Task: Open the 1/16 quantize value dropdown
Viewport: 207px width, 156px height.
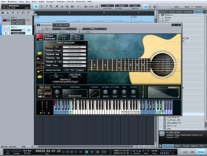Action: (107, 6)
